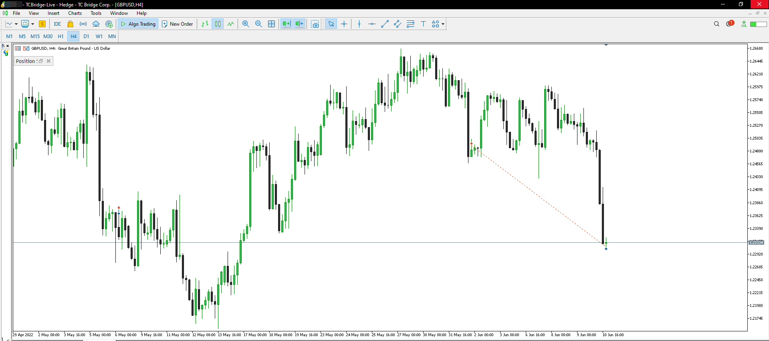Image resolution: width=769 pixels, height=341 pixels.
Task: Open the Charts menu
Action: pyautogui.click(x=75, y=13)
